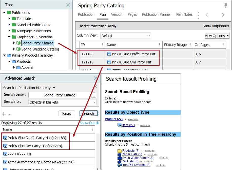Click the ID column options dots
This screenshot has height=170, width=232.
click(102, 45)
